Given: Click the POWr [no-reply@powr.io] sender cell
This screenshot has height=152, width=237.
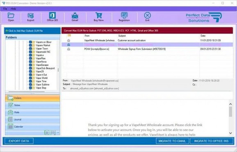Looking at the screenshot, I should (x=97, y=49).
